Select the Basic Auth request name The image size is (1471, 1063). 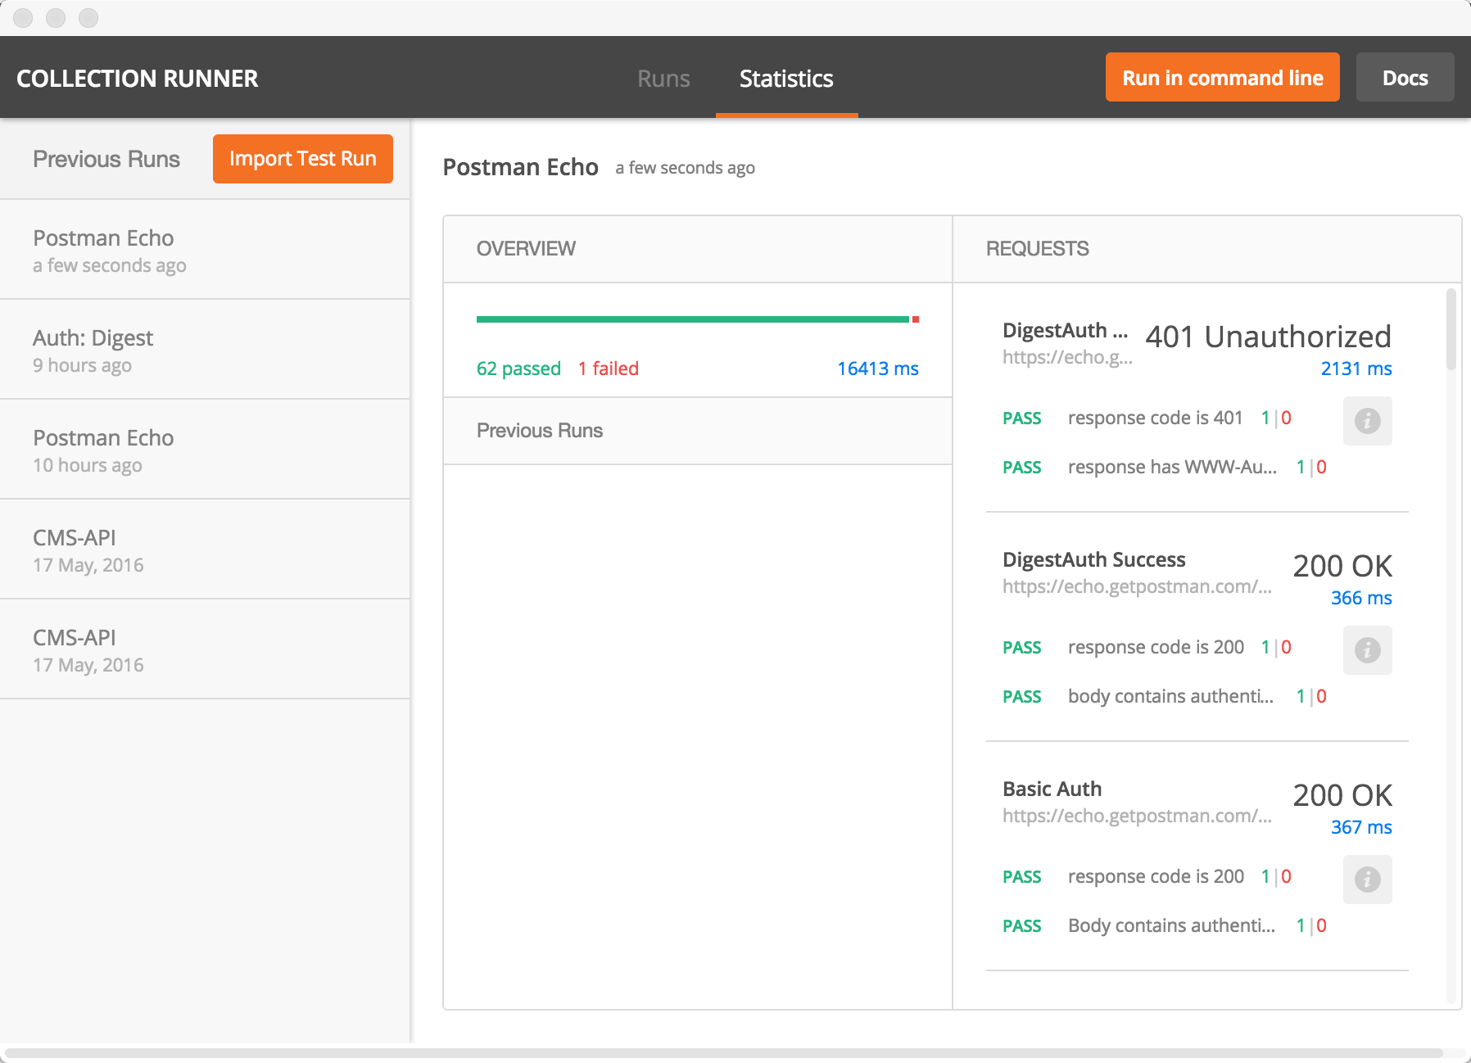click(x=1052, y=789)
